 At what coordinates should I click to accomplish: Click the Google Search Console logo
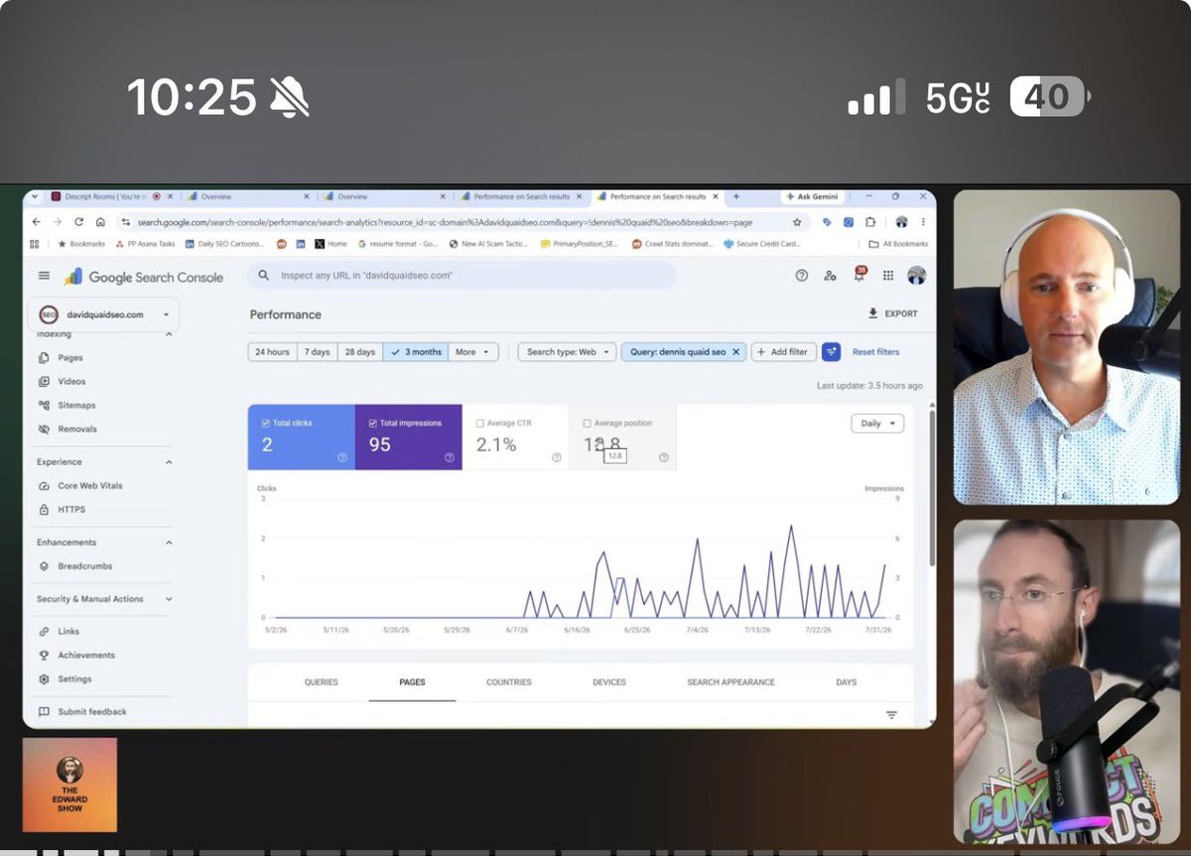(x=144, y=277)
